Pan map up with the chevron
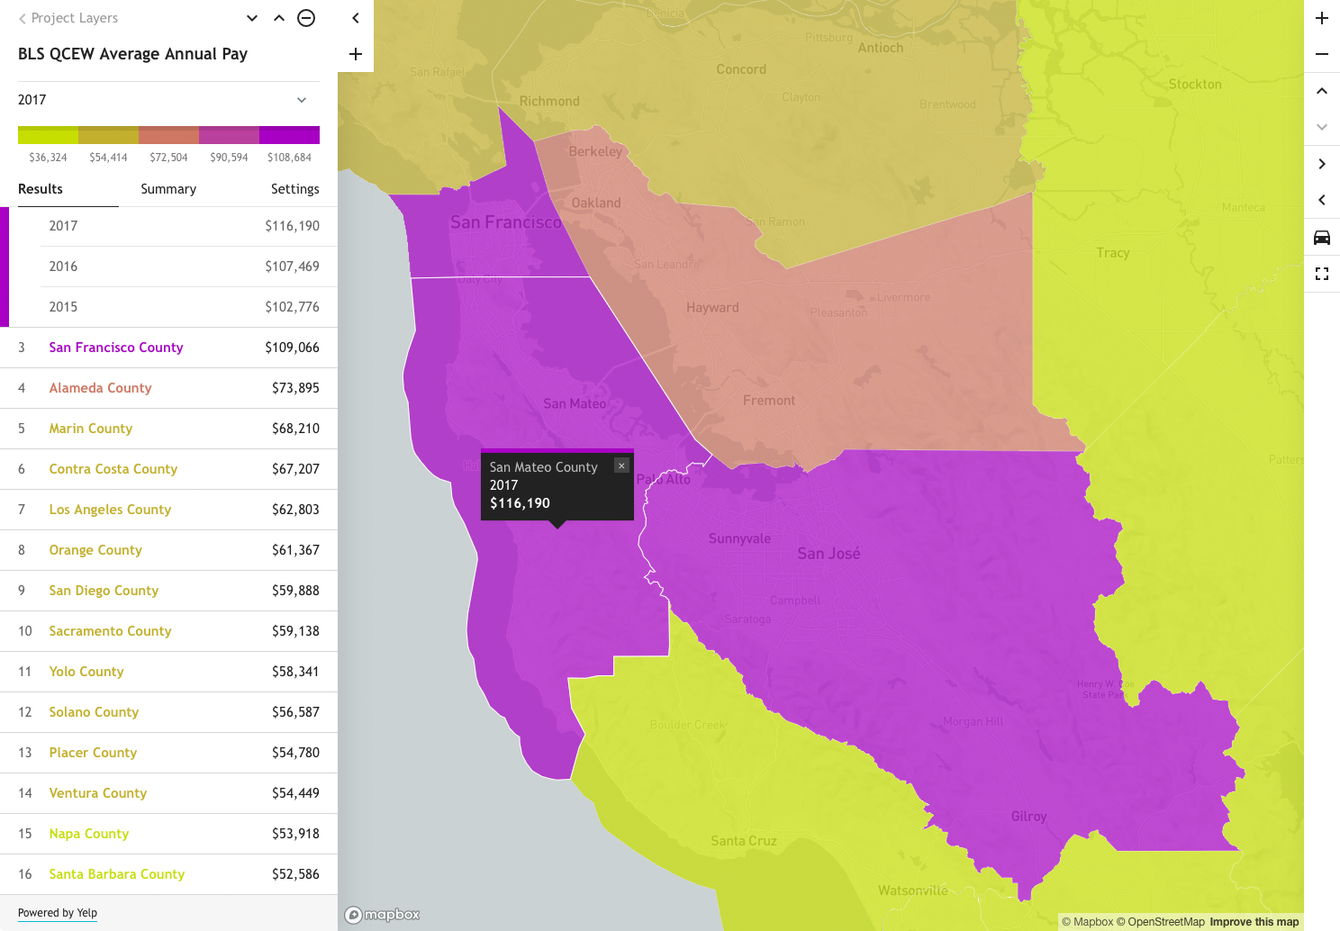This screenshot has height=931, width=1340. 1322,91
